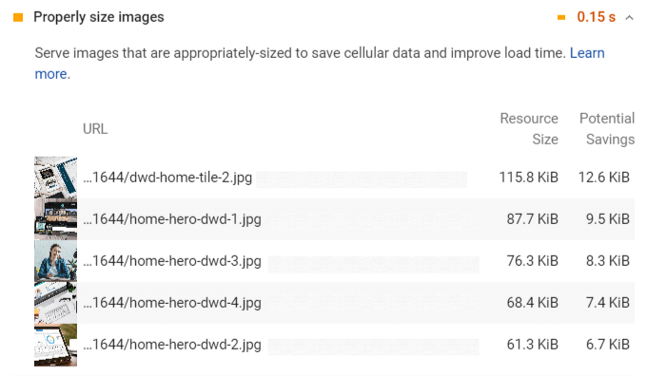Click the small orange bar savings indicator
647x376 pixels.
(x=561, y=17)
